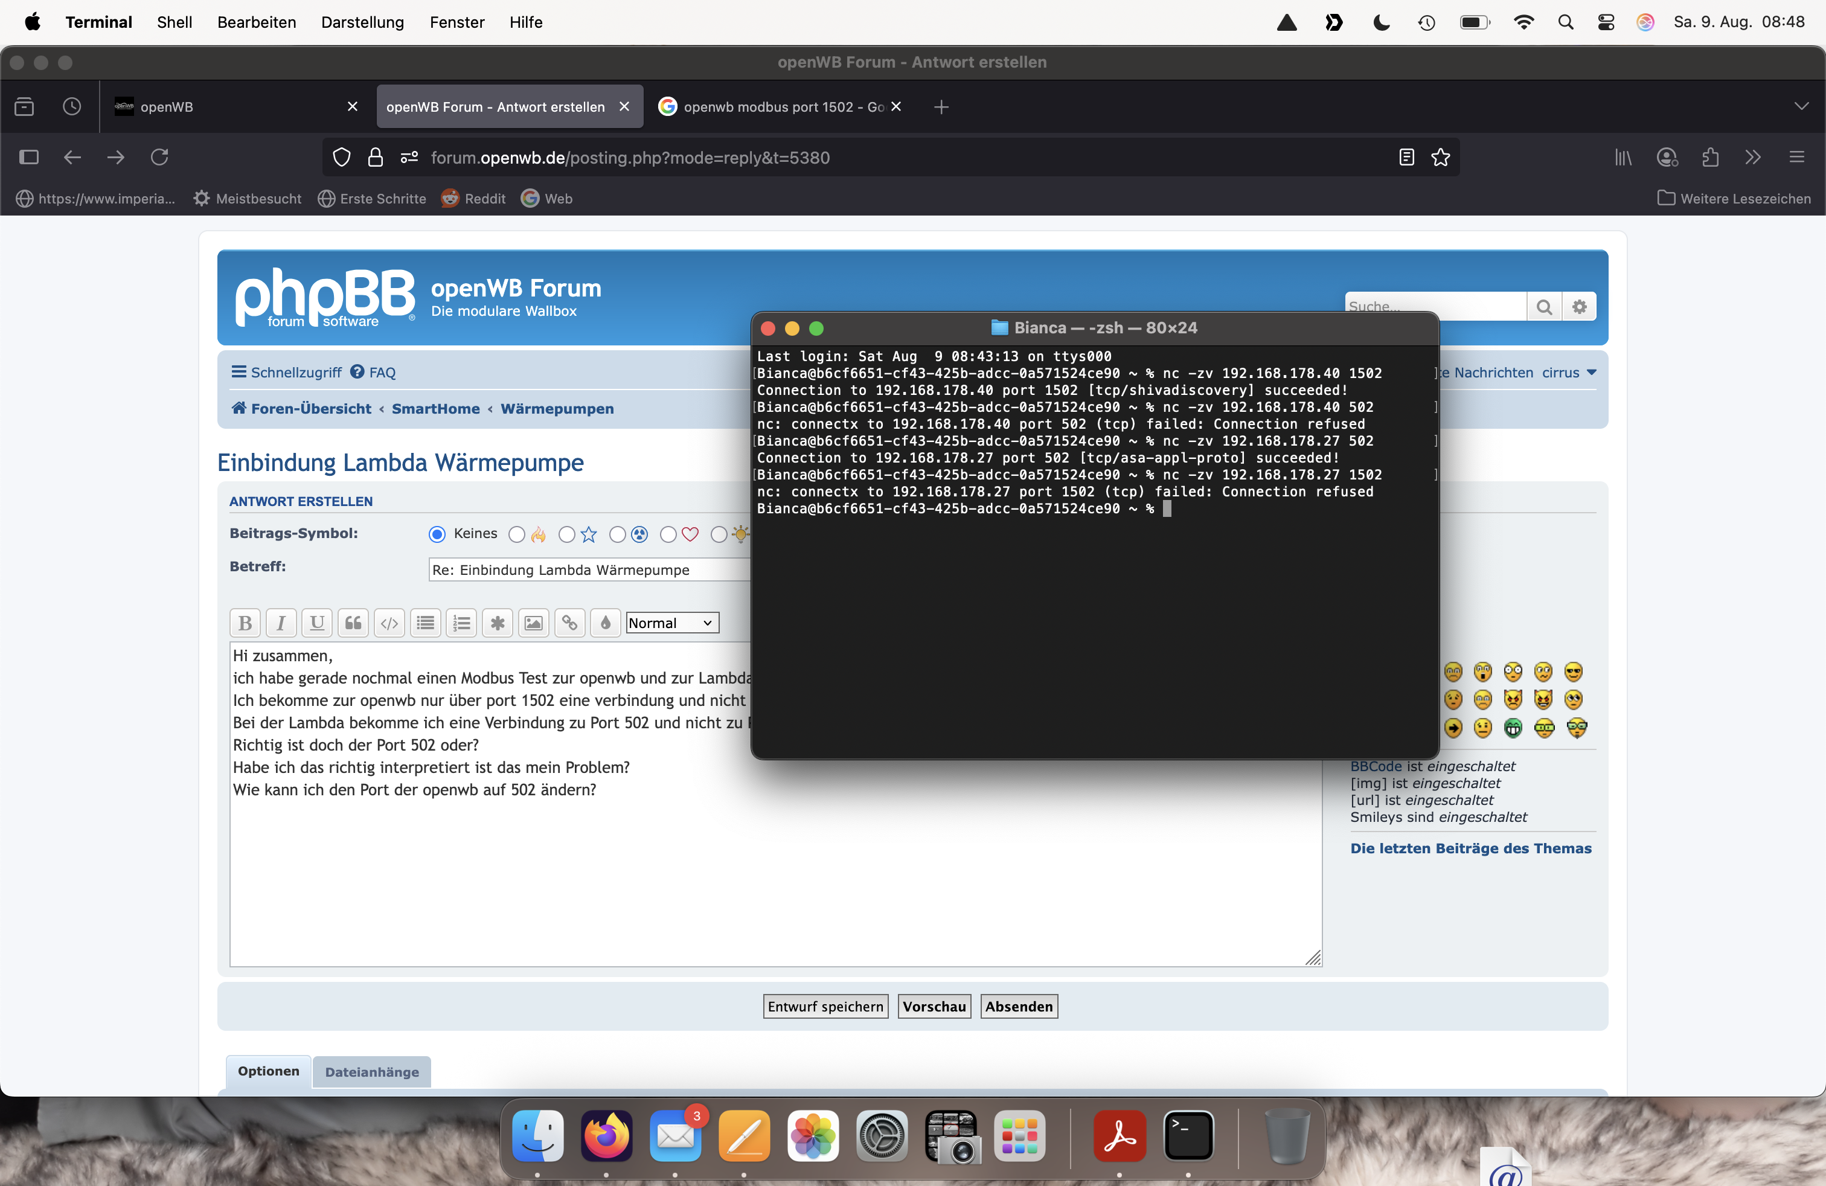Image resolution: width=1826 pixels, height=1186 pixels.
Task: Click the Italic formatting button
Action: click(x=281, y=623)
